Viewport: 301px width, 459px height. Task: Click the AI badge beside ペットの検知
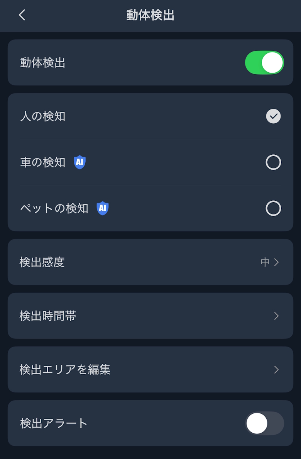pyautogui.click(x=103, y=208)
